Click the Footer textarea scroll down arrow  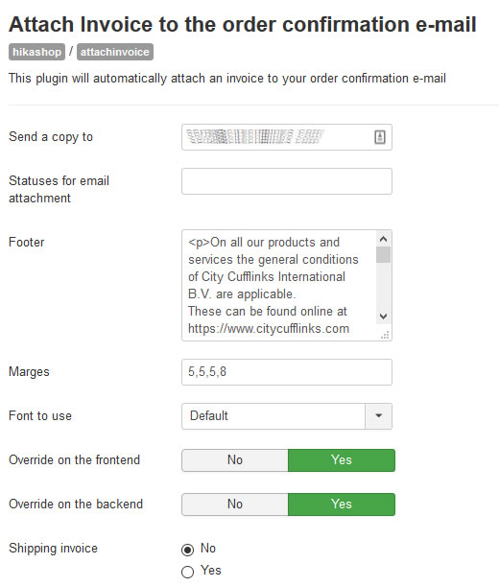click(x=383, y=317)
